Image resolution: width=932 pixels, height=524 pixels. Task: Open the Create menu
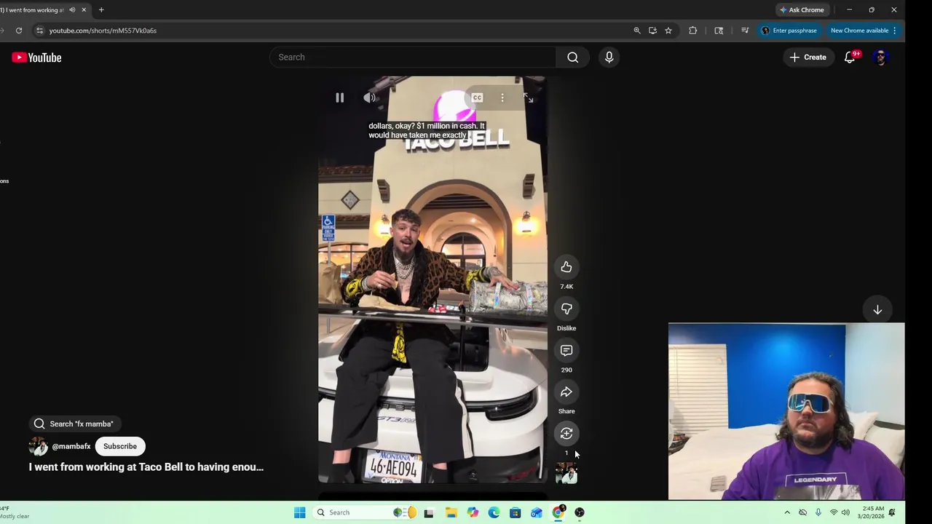(808, 57)
